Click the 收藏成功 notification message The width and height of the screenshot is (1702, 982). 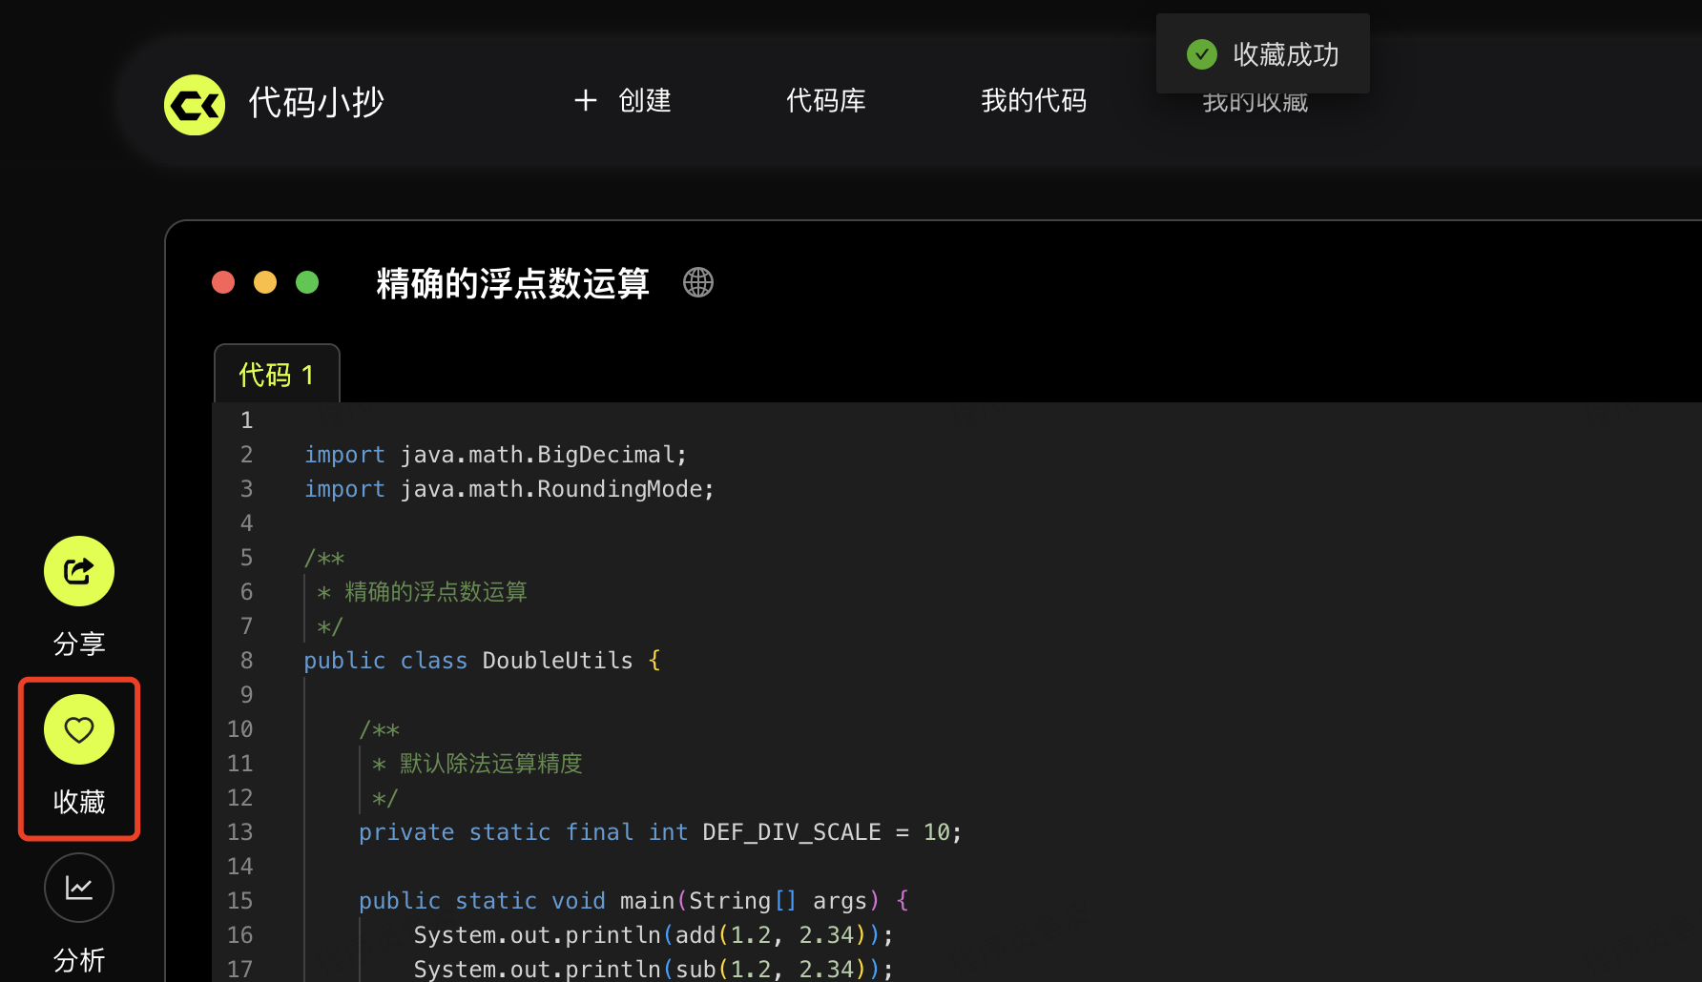[x=1285, y=54]
